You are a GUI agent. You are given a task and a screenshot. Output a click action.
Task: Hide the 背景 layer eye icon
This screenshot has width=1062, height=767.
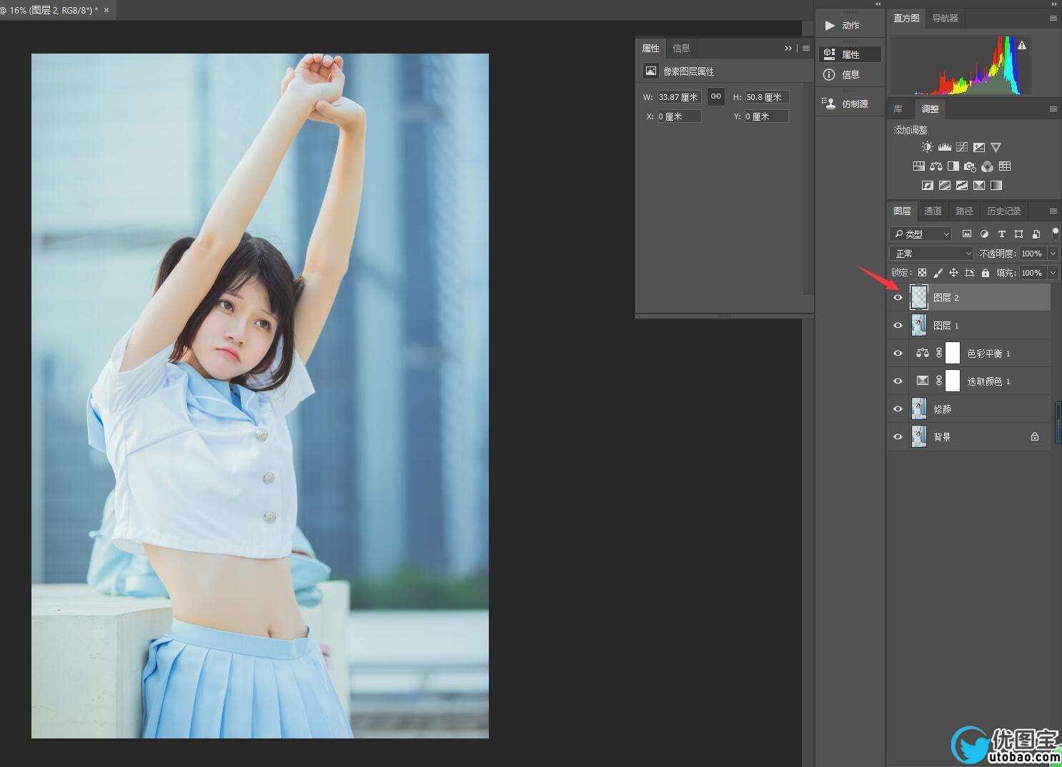coord(898,436)
